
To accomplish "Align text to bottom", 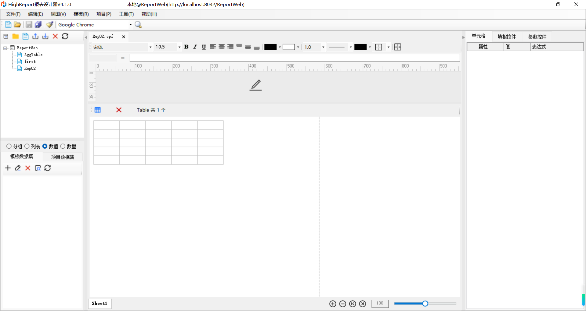I will pyautogui.click(x=257, y=48).
